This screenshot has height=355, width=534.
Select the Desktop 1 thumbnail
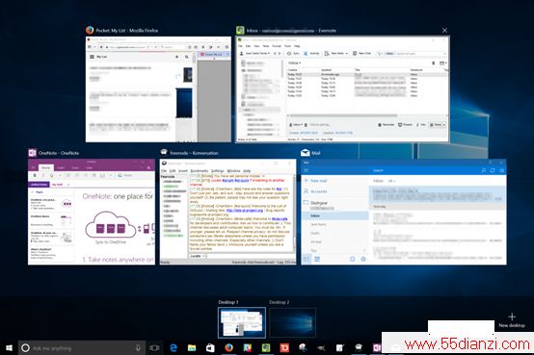point(242,322)
